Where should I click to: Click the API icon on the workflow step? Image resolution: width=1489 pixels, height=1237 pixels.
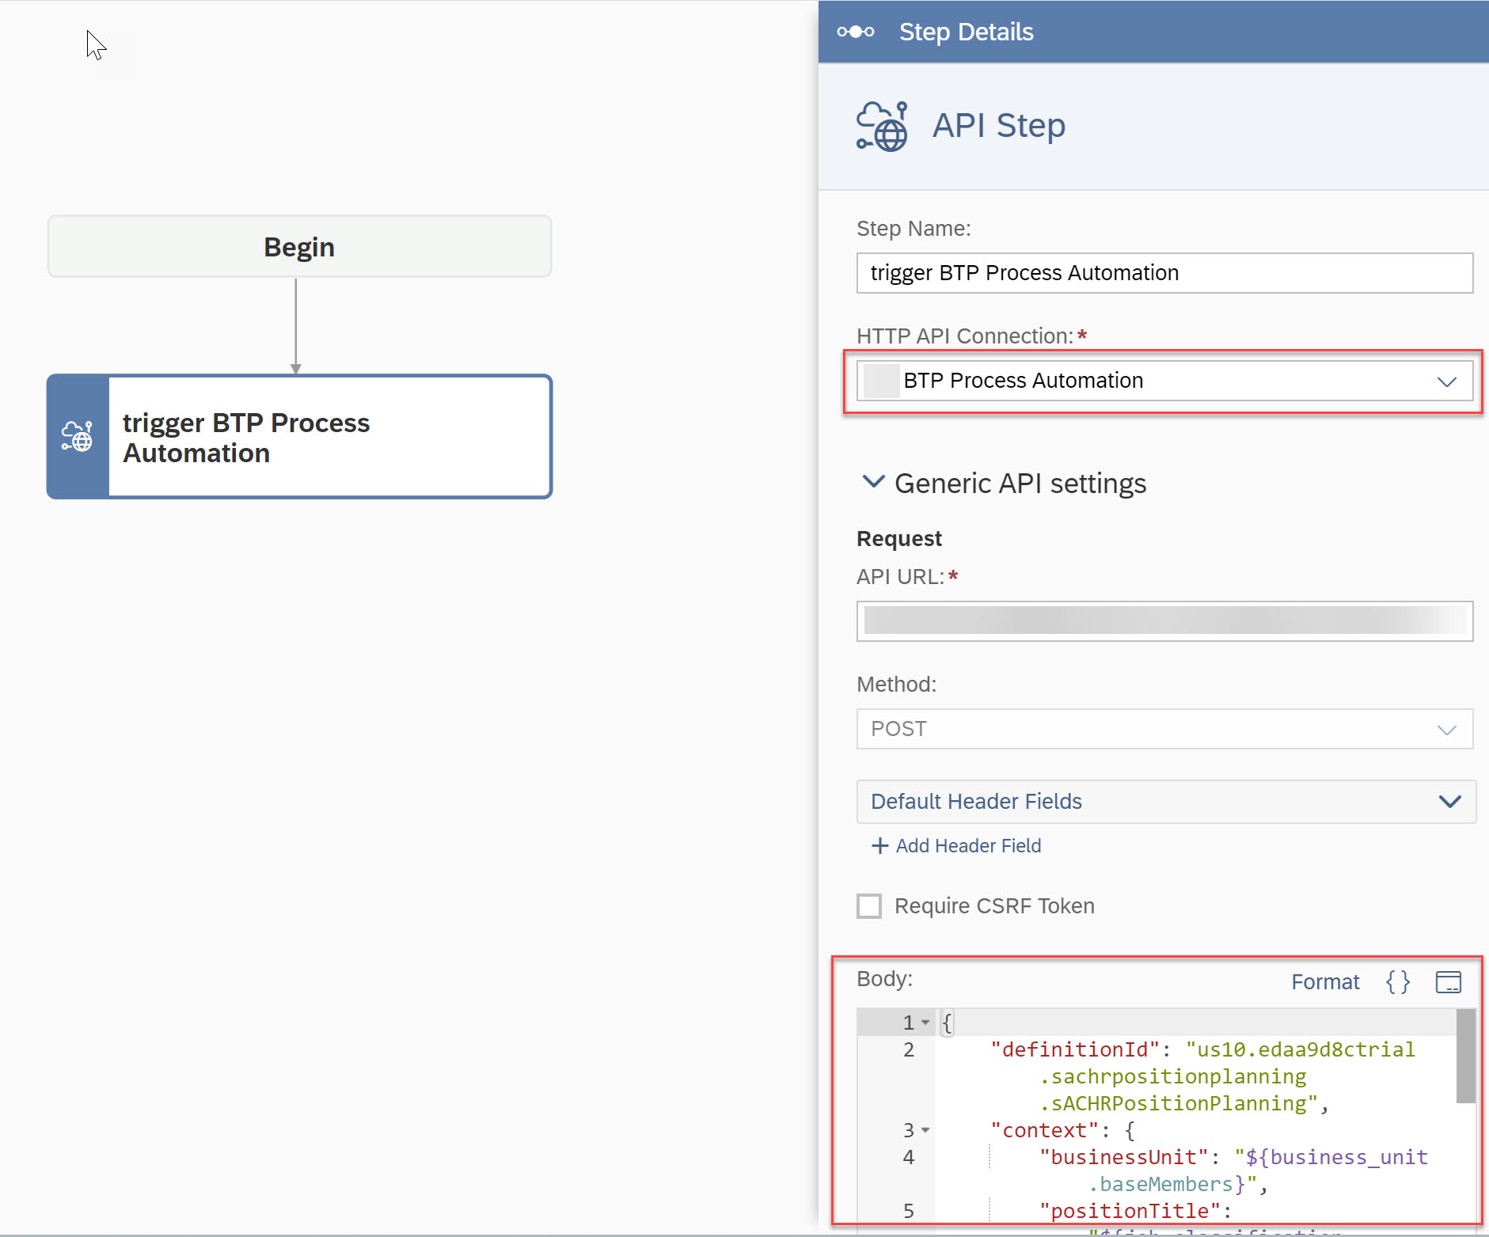click(78, 437)
